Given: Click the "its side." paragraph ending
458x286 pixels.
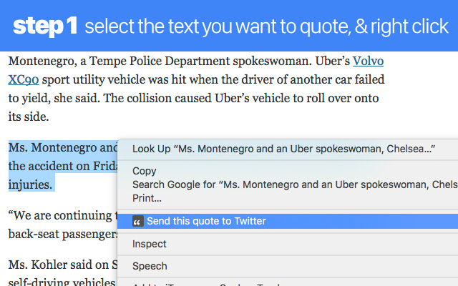Looking at the screenshot, I should coord(29,115).
